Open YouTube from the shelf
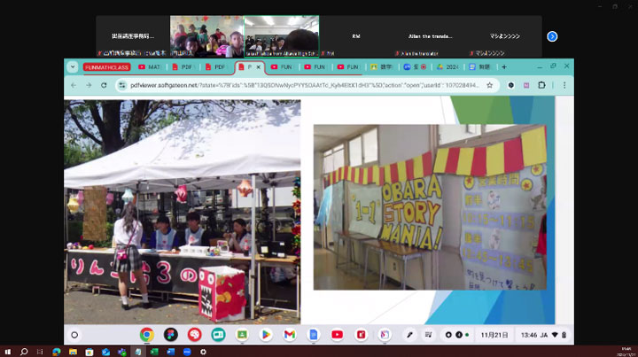 click(337, 335)
